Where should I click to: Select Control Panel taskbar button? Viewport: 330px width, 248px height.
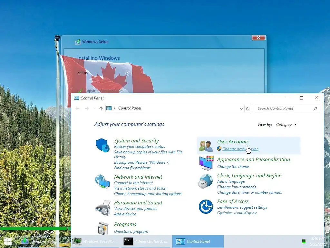click(198, 242)
